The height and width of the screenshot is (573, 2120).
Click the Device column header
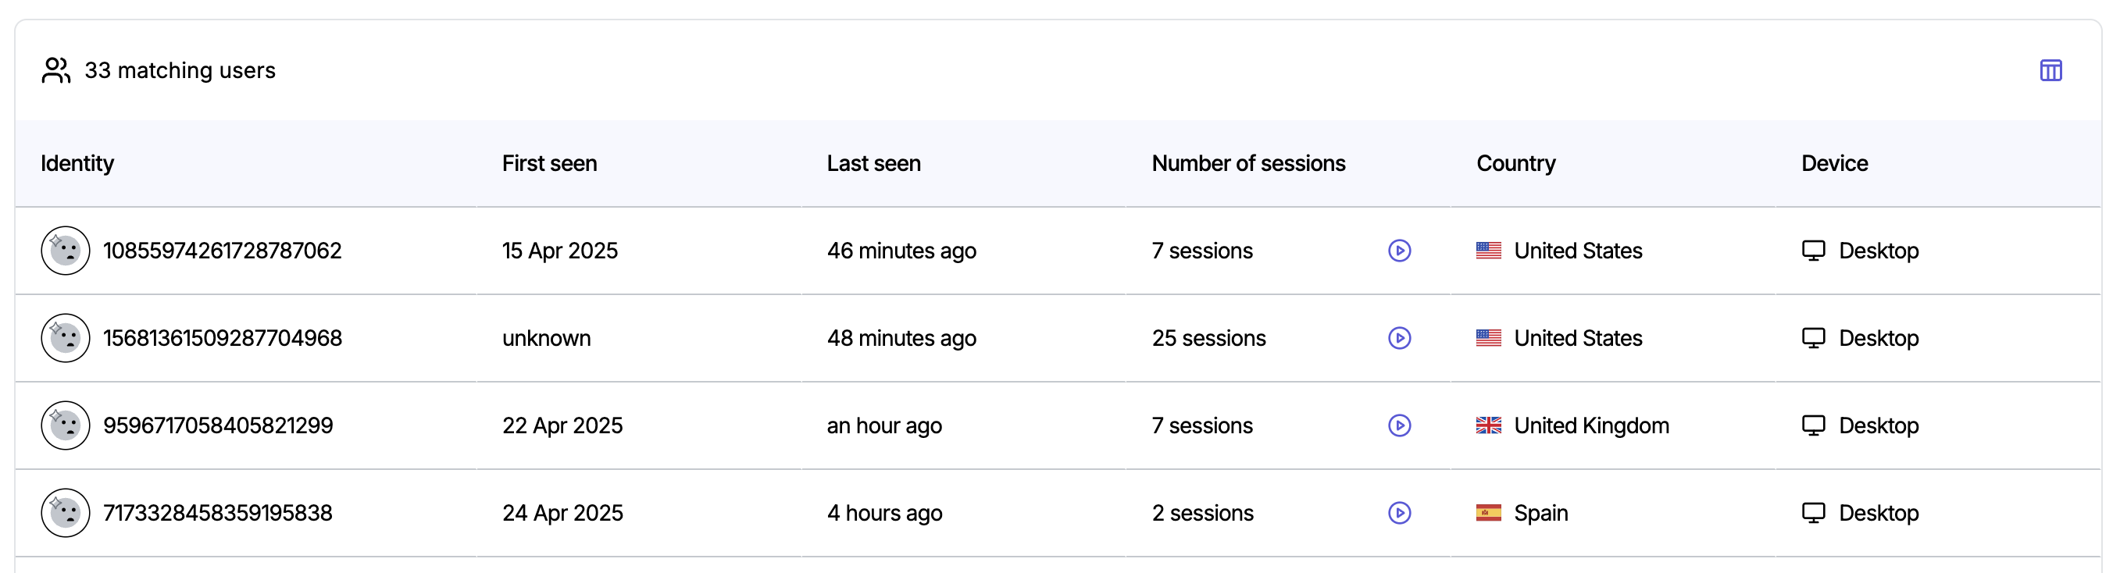pos(1834,164)
